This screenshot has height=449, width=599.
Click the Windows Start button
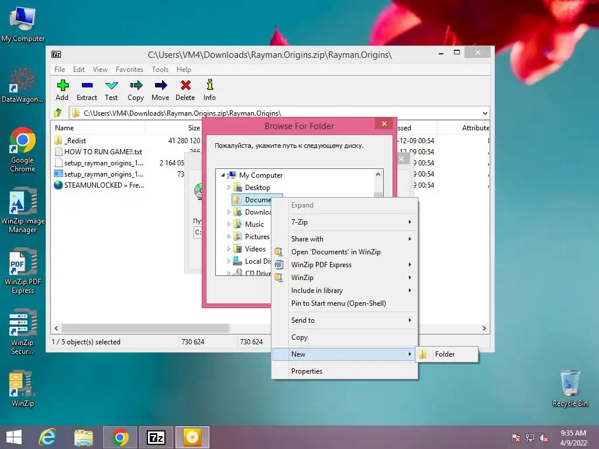14,437
